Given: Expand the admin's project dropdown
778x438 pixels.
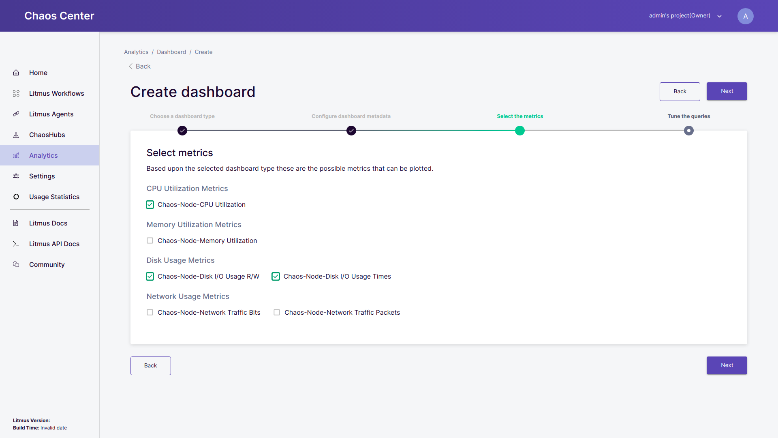Looking at the screenshot, I should [x=720, y=16].
